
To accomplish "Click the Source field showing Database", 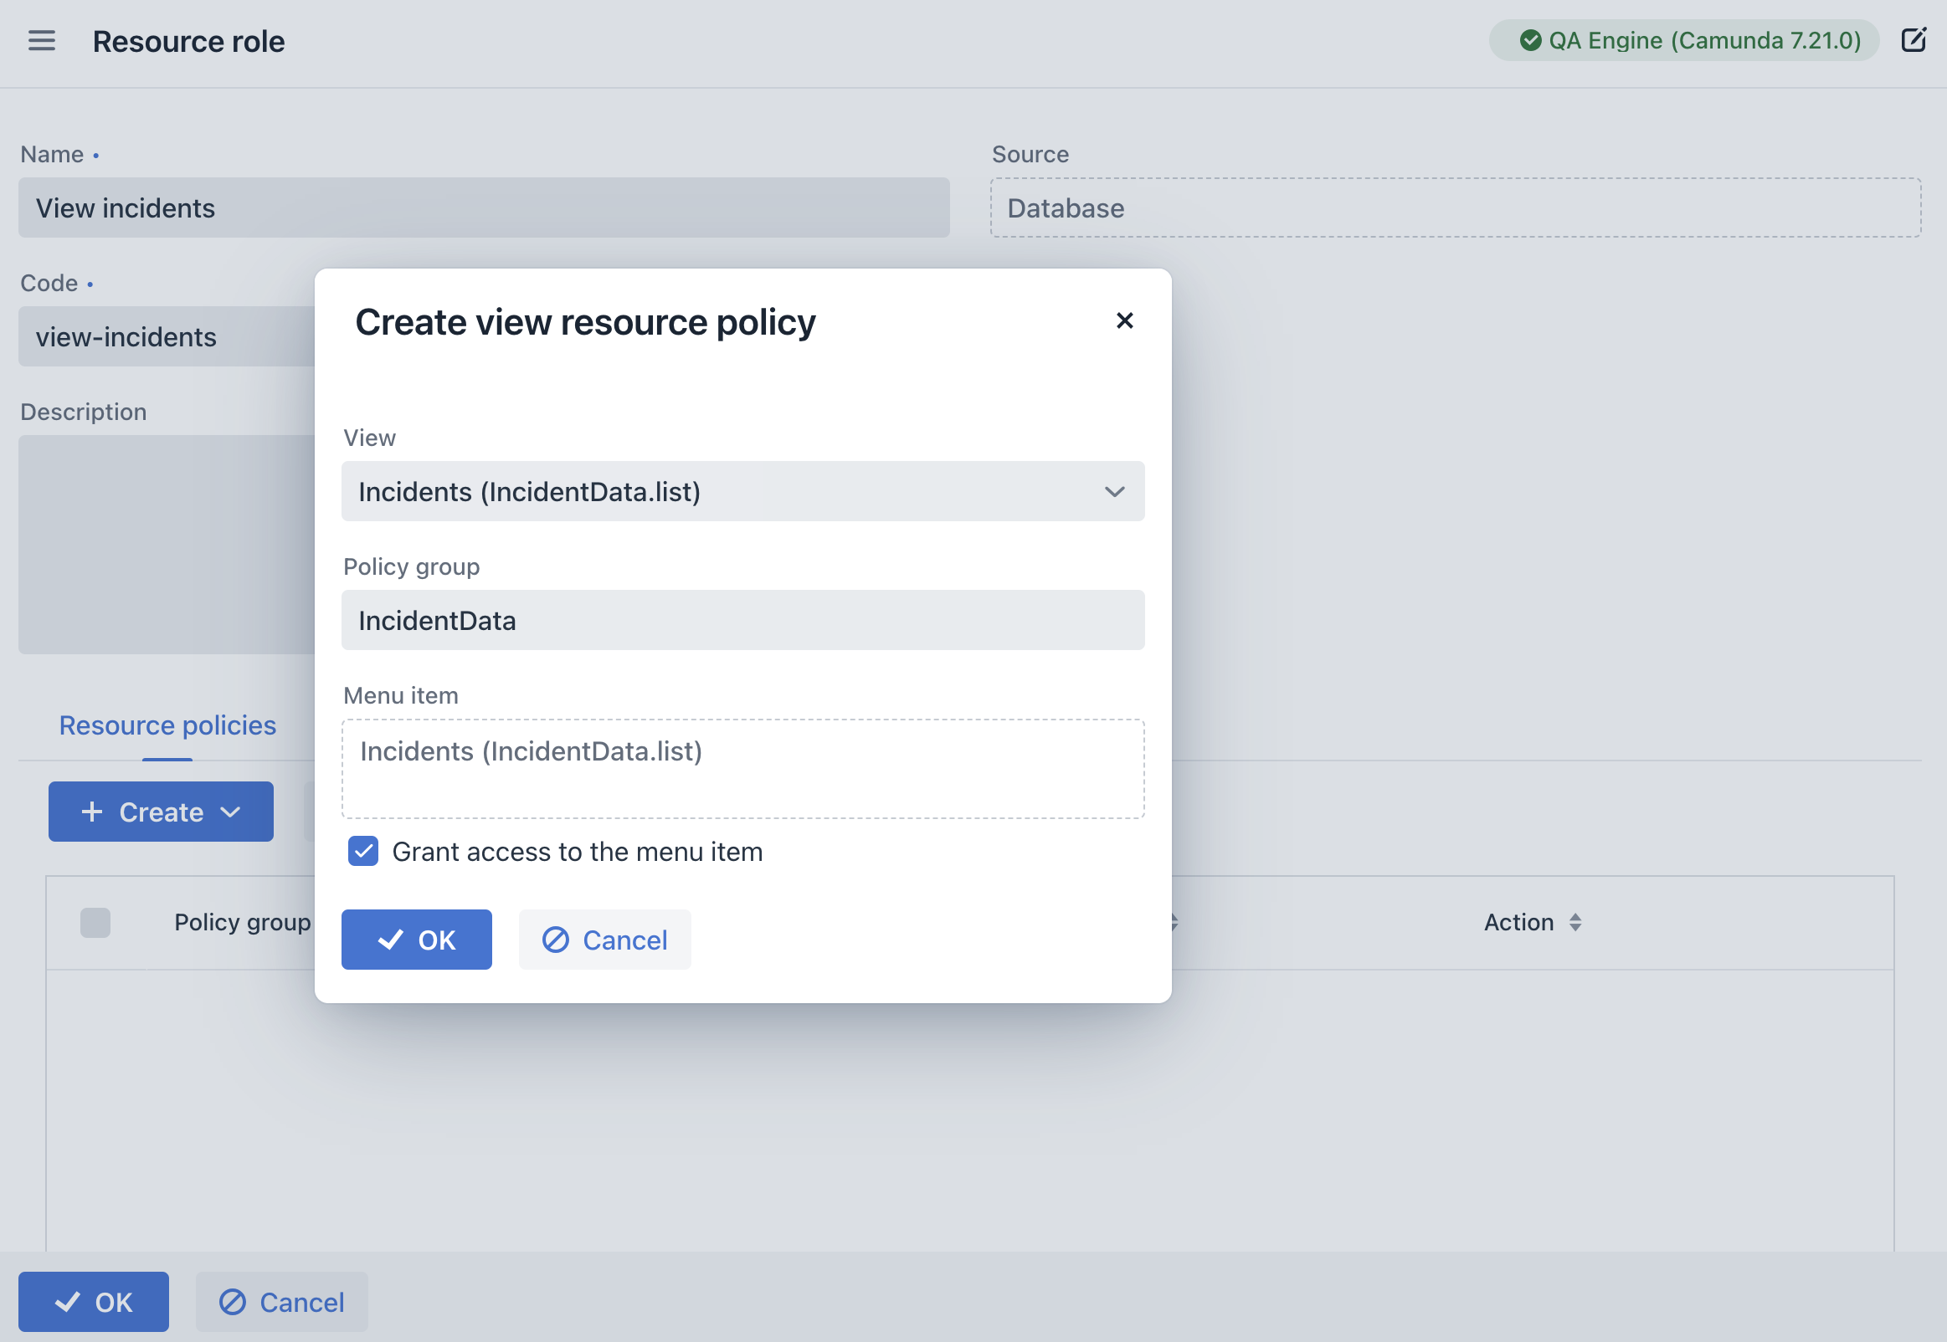I will point(1455,207).
